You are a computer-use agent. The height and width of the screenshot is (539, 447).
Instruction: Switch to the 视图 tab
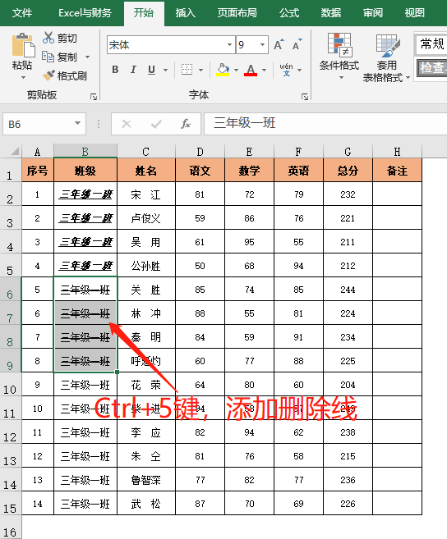pos(415,13)
